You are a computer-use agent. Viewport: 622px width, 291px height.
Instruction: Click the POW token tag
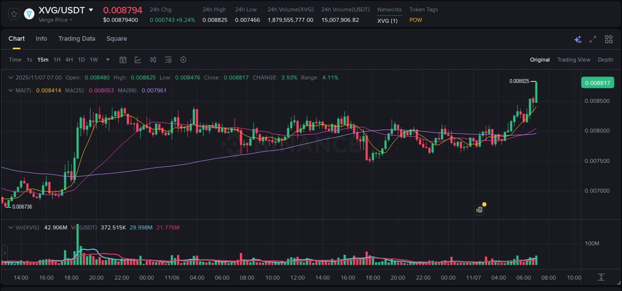[415, 20]
